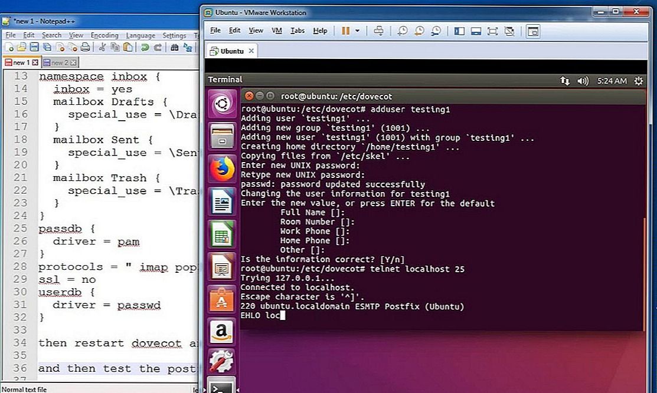This screenshot has height=393, width=657.
Task: Open the Notepad++ Settings menu
Action: pyautogui.click(x=174, y=35)
